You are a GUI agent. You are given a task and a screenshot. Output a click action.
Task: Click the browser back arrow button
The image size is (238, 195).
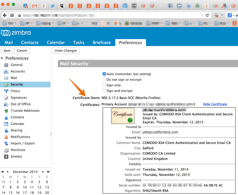(x=5, y=15)
